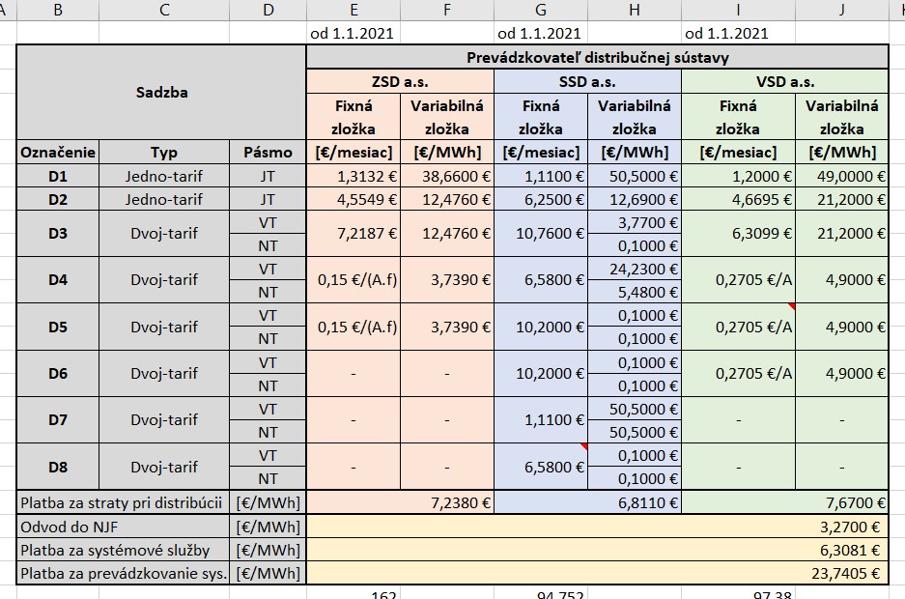Select column H header
The height and width of the screenshot is (599, 905).
tap(635, 10)
